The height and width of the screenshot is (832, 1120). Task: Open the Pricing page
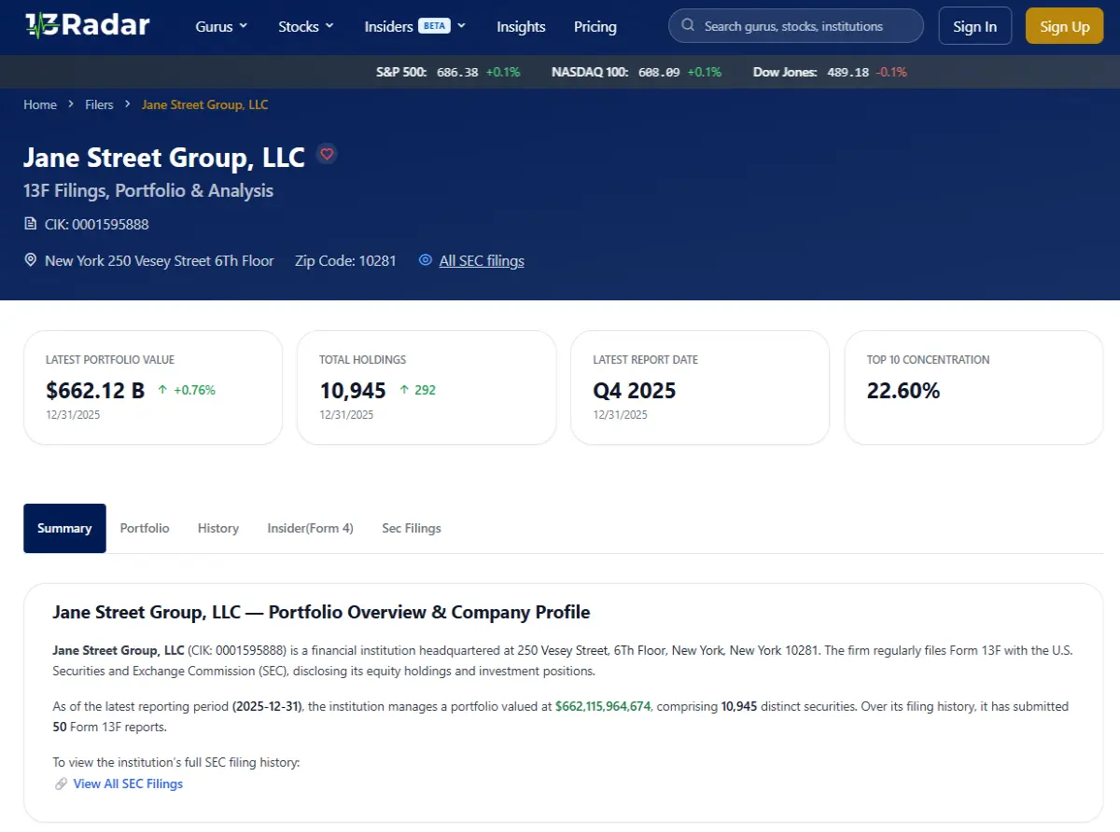coord(595,26)
